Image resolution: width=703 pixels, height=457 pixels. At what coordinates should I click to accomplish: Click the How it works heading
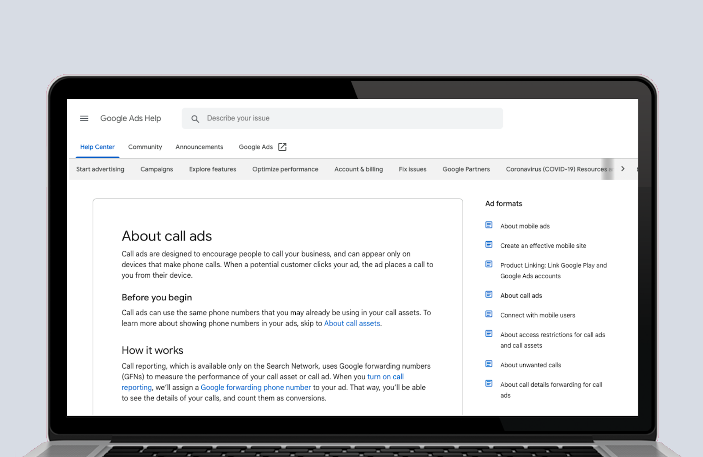coord(152,350)
